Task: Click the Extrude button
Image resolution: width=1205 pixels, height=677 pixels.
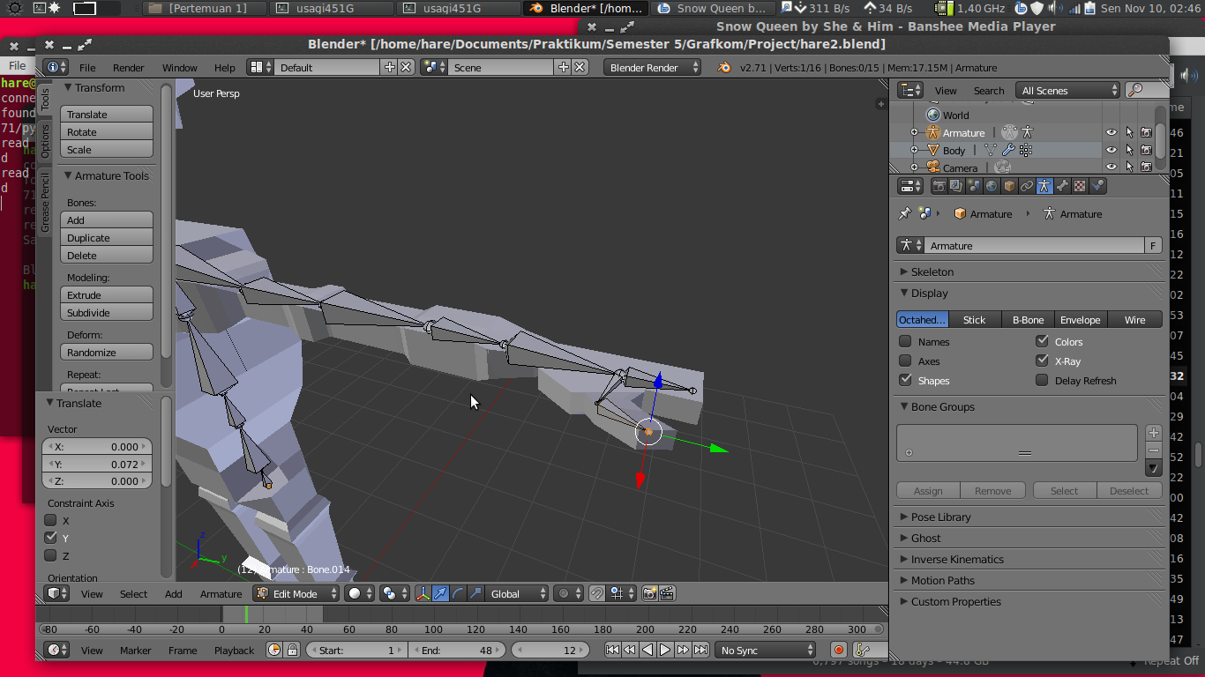Action: (x=107, y=294)
